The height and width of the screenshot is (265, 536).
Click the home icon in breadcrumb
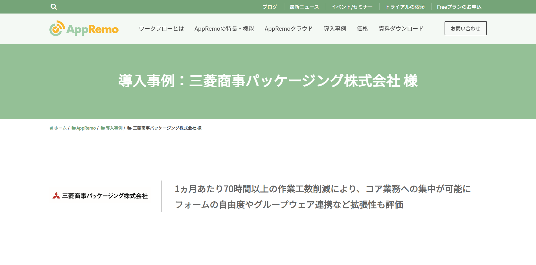[51, 128]
